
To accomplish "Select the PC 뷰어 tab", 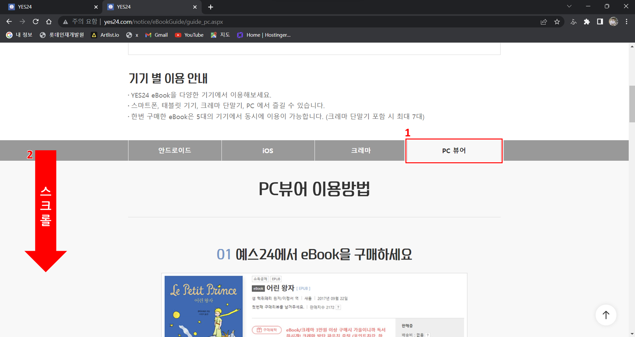I will coord(454,151).
